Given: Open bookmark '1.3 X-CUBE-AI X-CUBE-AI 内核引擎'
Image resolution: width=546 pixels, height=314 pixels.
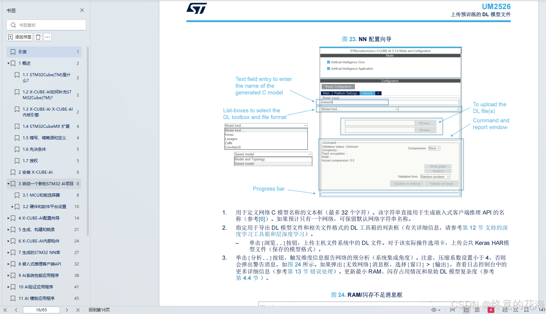Looking at the screenshot, I should [48, 112].
